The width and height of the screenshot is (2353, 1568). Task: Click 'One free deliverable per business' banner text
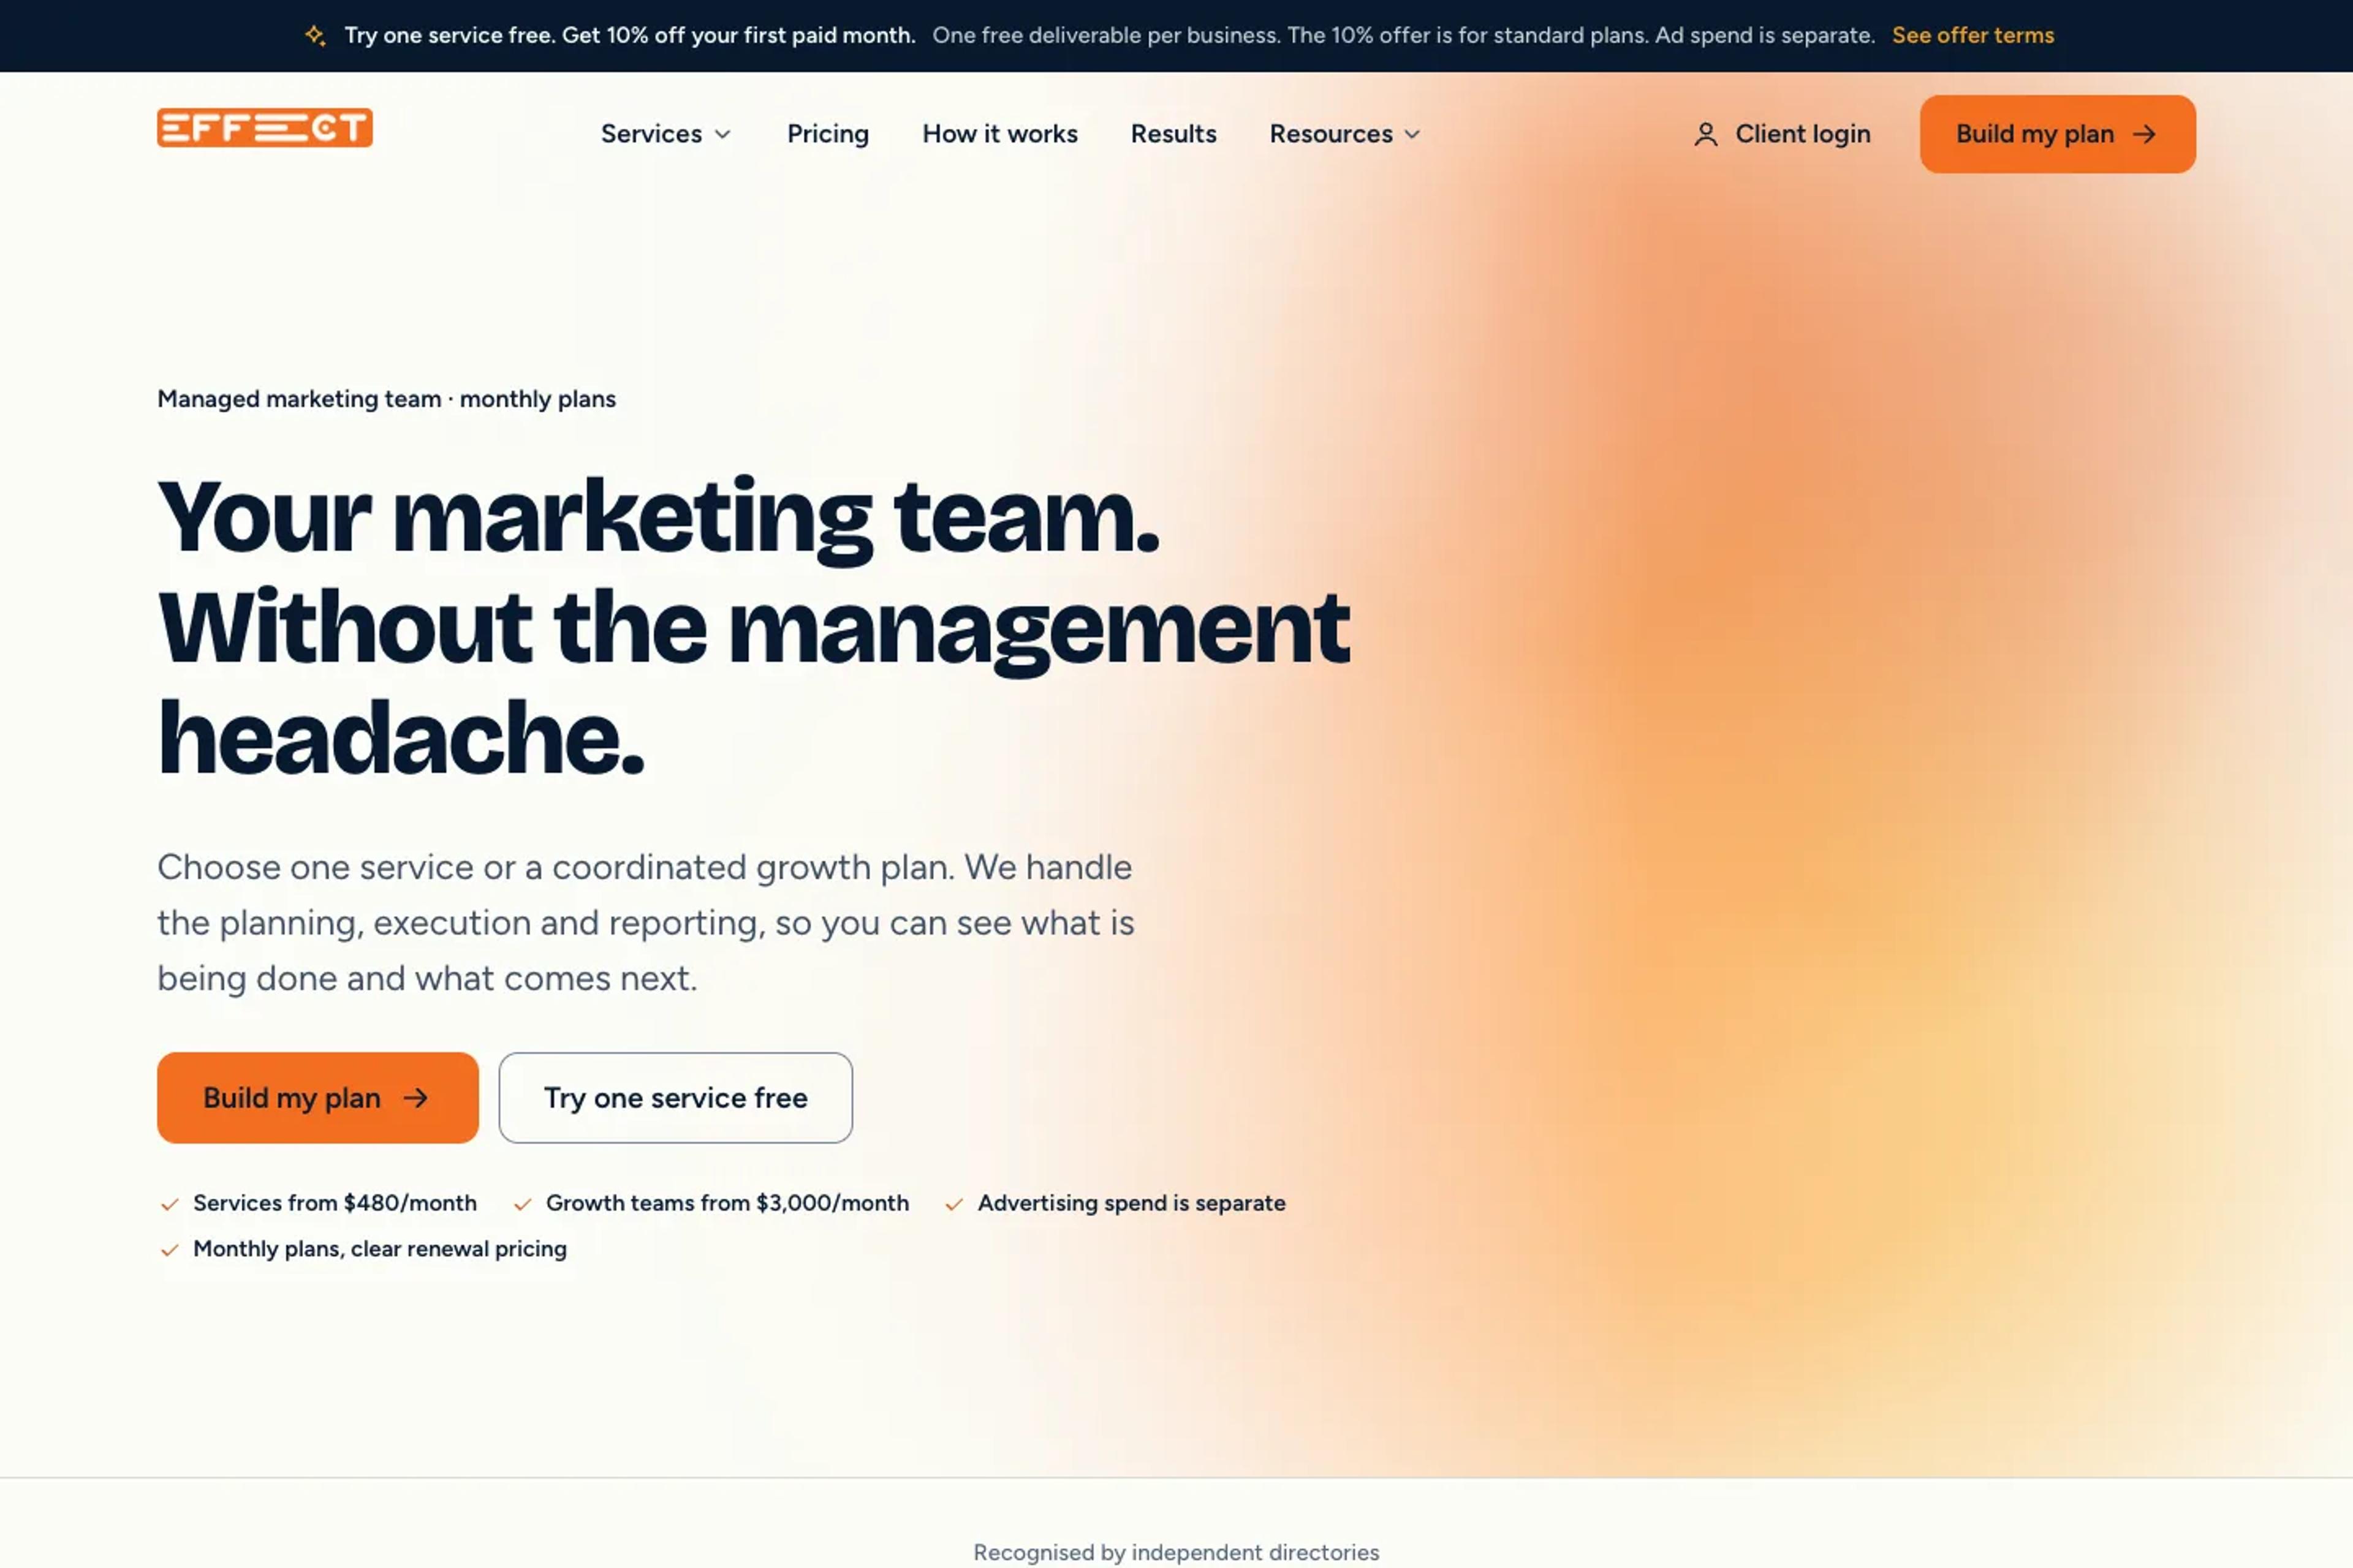tap(1404, 36)
